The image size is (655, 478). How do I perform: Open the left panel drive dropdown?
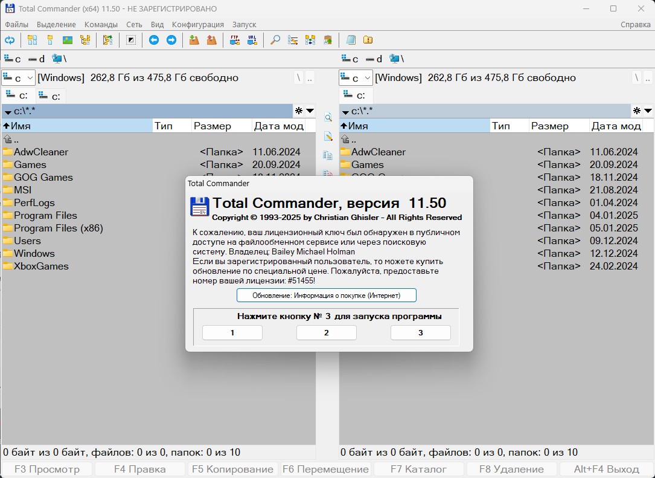coord(18,78)
